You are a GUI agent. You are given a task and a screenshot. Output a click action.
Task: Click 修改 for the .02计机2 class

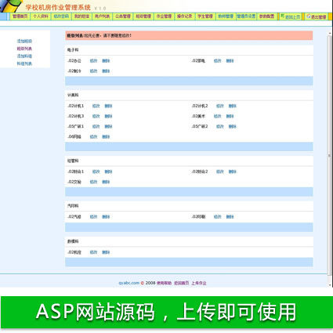click(220, 106)
